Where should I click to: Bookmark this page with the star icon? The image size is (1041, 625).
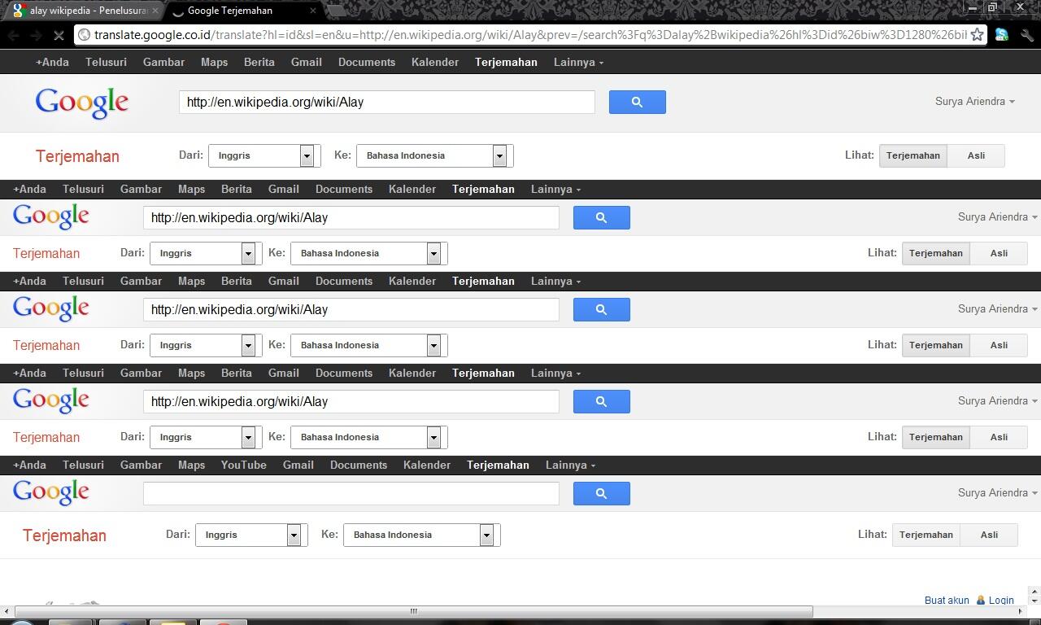coord(978,34)
